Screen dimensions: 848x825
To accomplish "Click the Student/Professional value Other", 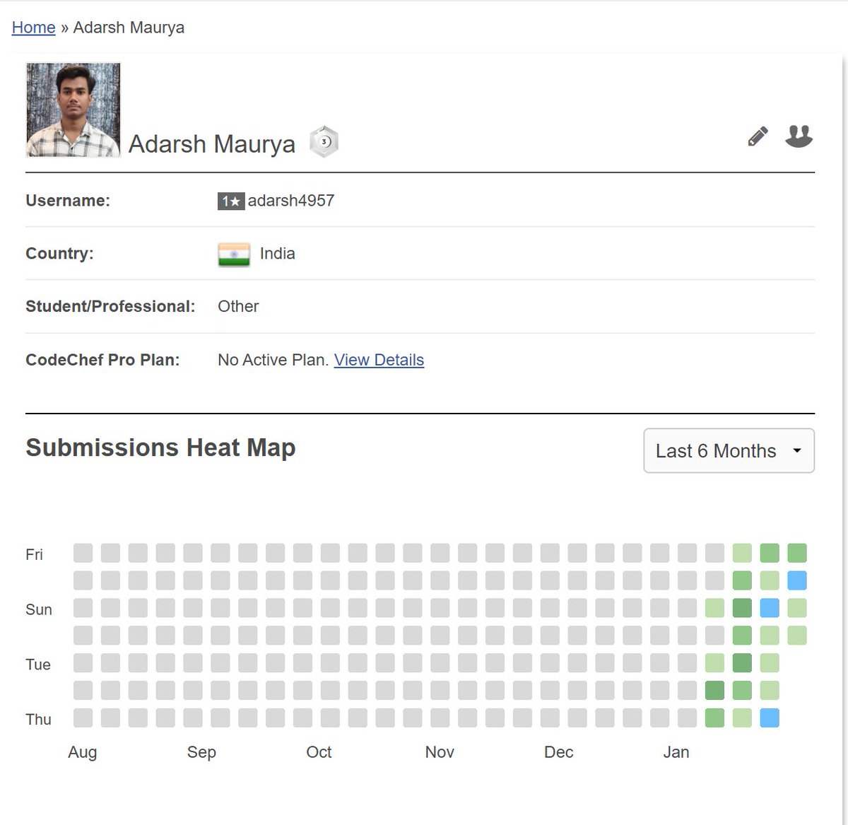I will pyautogui.click(x=238, y=306).
